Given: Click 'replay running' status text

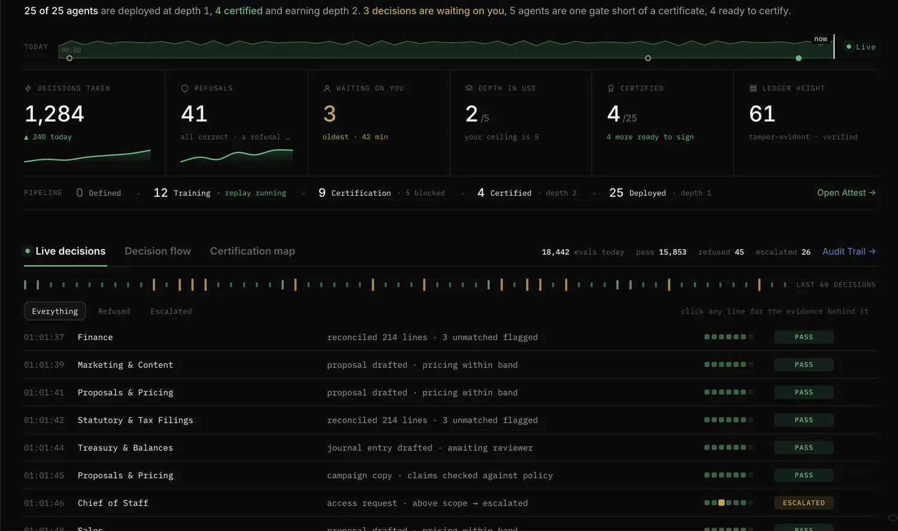Looking at the screenshot, I should pos(256,193).
